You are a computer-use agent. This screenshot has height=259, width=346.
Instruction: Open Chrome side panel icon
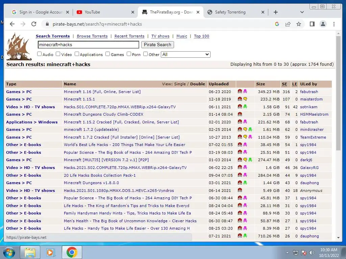[x=312, y=24]
